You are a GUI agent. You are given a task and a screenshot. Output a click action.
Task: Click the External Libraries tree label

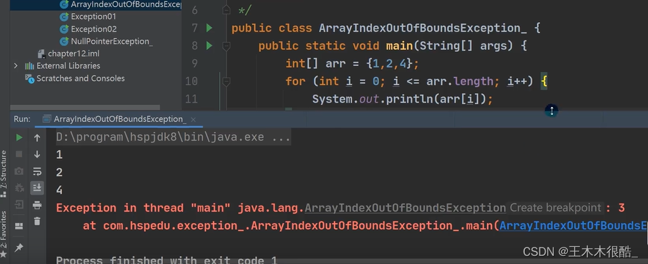coord(68,66)
